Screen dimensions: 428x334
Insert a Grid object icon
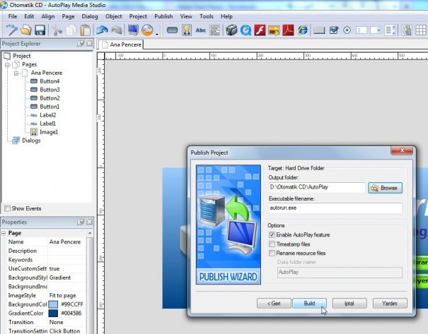(x=421, y=30)
